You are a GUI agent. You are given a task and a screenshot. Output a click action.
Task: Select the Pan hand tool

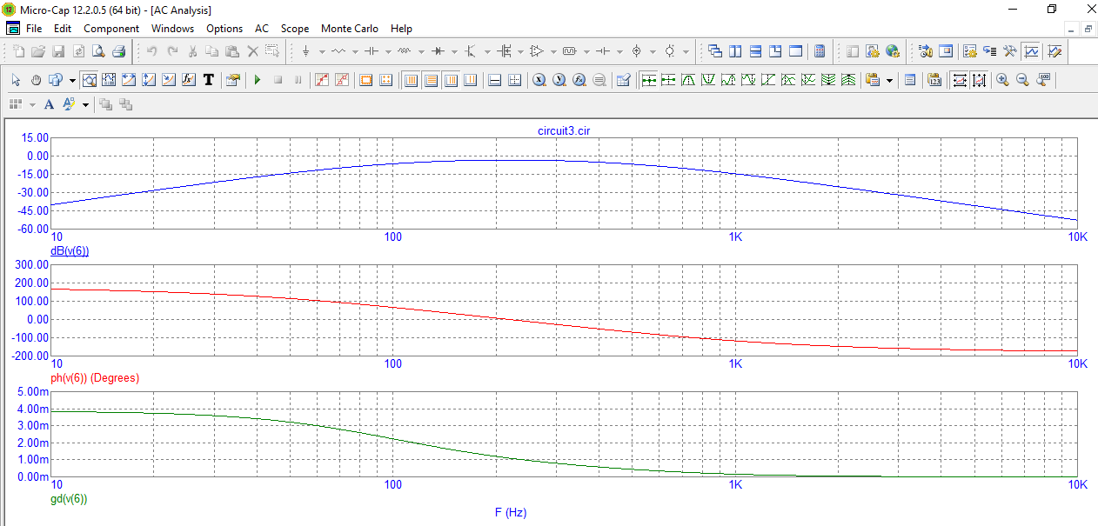36,80
